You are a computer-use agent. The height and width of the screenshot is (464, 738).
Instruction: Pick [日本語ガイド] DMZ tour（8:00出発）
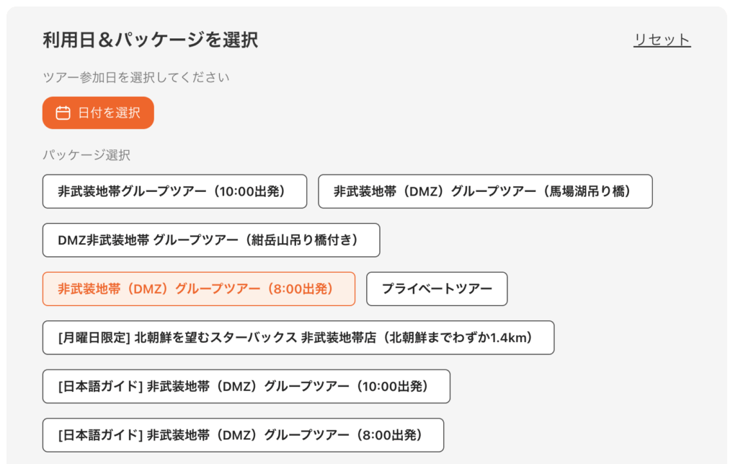click(243, 435)
